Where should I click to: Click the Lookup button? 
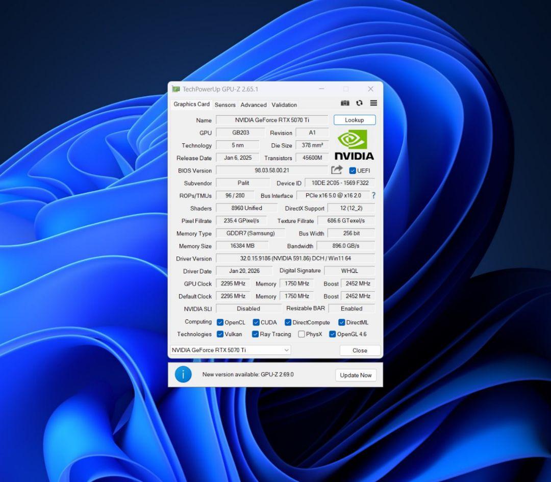[355, 120]
